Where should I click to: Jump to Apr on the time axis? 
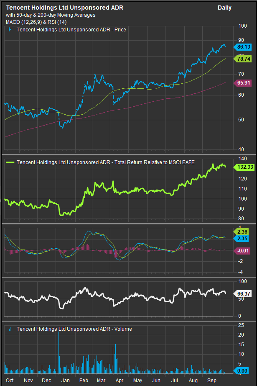click(x=120, y=380)
